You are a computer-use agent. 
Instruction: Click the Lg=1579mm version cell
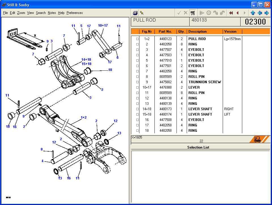[x=232, y=39]
